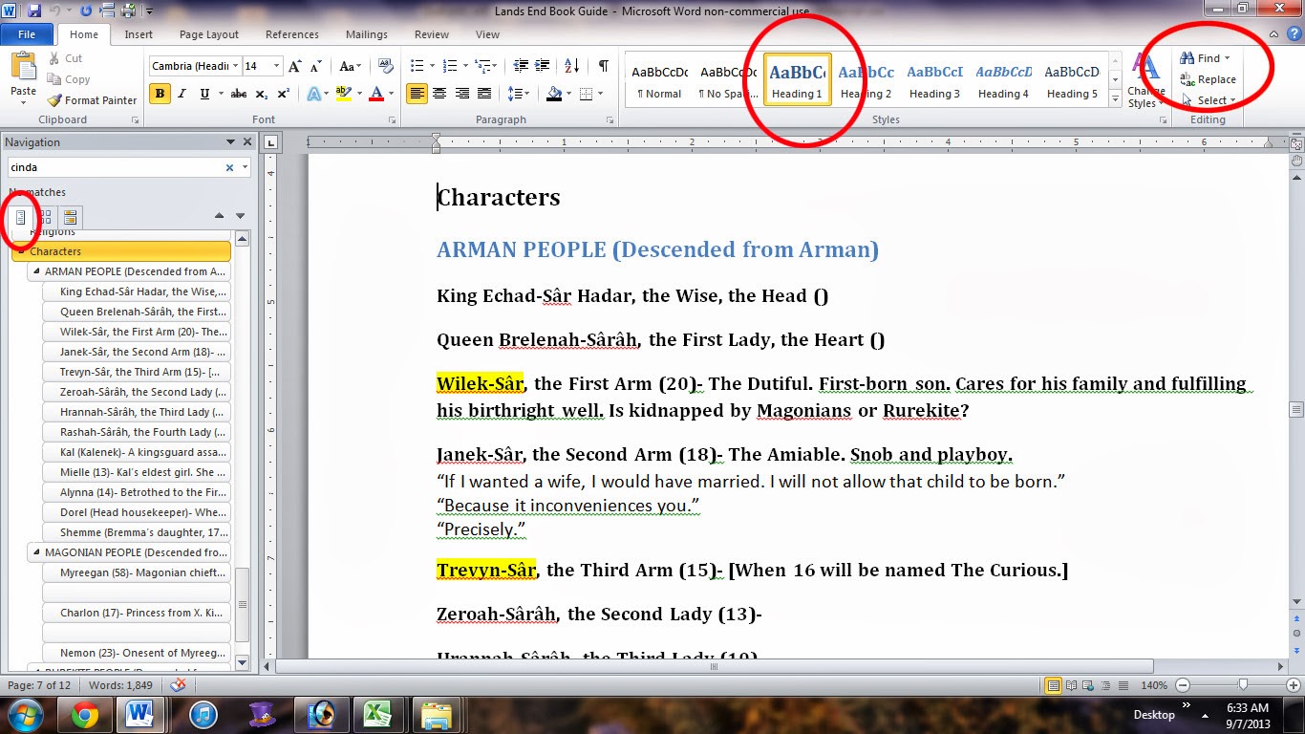Switch to the Insert tab
The width and height of the screenshot is (1305, 734).
pyautogui.click(x=139, y=34)
